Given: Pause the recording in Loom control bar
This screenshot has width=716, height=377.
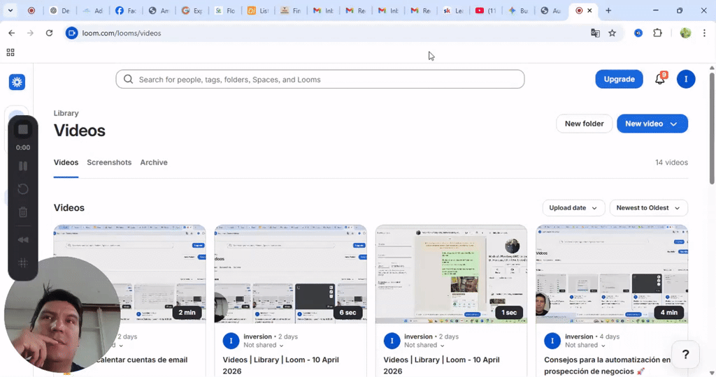Looking at the screenshot, I should click(23, 166).
